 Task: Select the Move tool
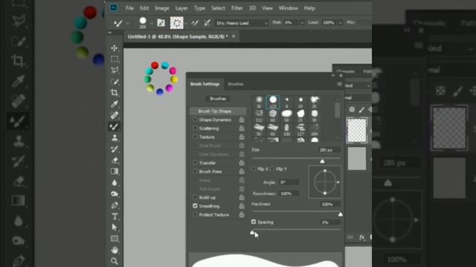click(115, 48)
